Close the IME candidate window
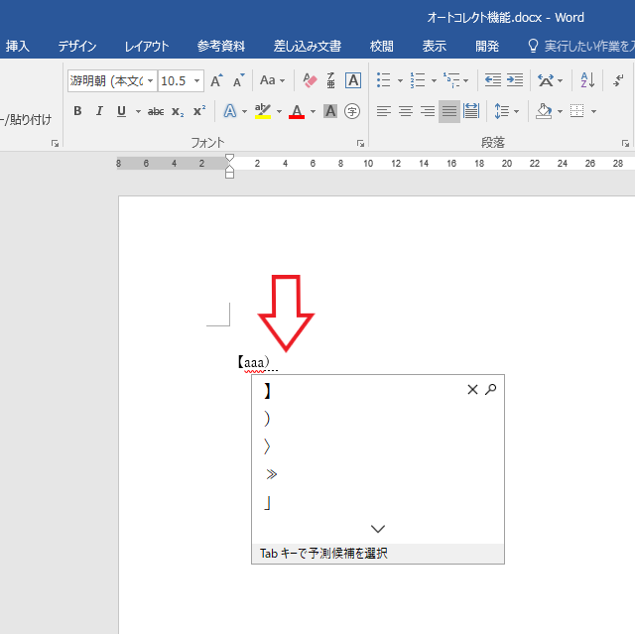This screenshot has height=634, width=635. (472, 390)
